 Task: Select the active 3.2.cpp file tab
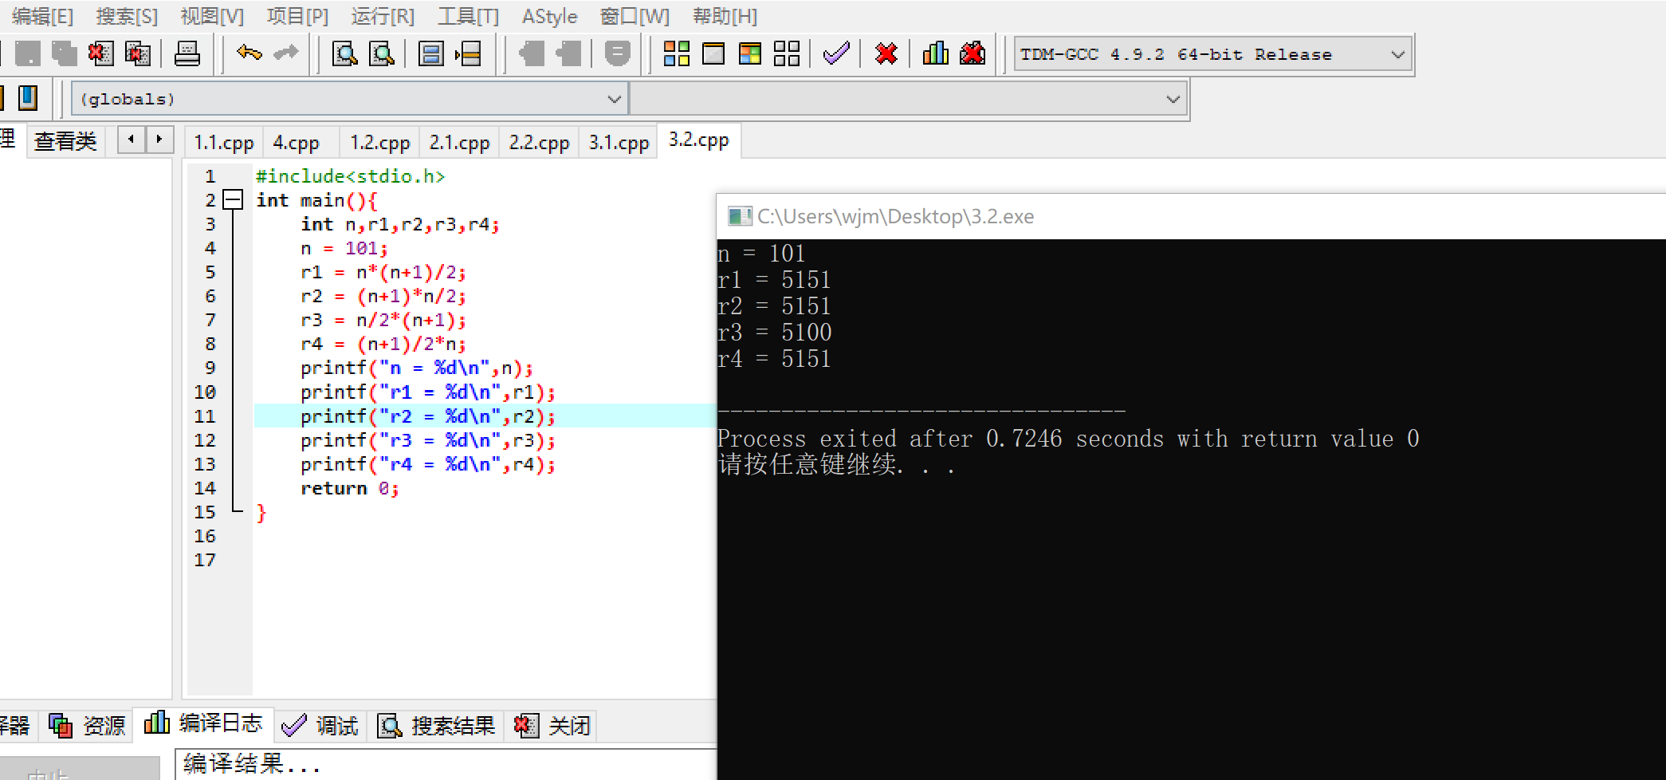point(699,140)
